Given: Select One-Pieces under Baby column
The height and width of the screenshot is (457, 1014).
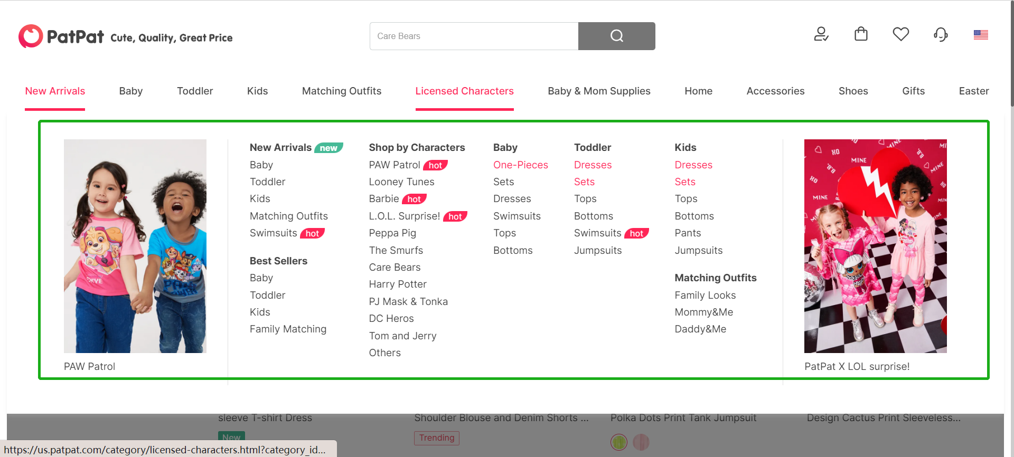Looking at the screenshot, I should [521, 165].
